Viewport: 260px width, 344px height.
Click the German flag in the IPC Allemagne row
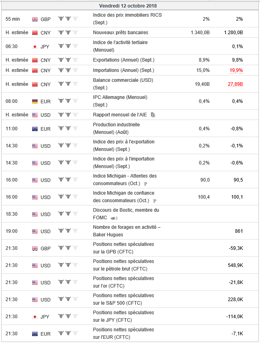click(x=35, y=101)
